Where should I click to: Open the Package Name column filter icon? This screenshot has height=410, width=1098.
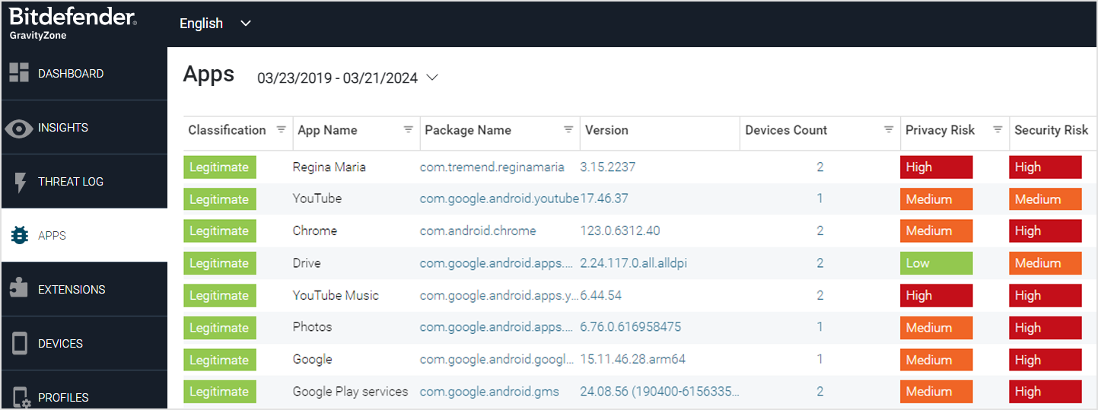pos(568,129)
